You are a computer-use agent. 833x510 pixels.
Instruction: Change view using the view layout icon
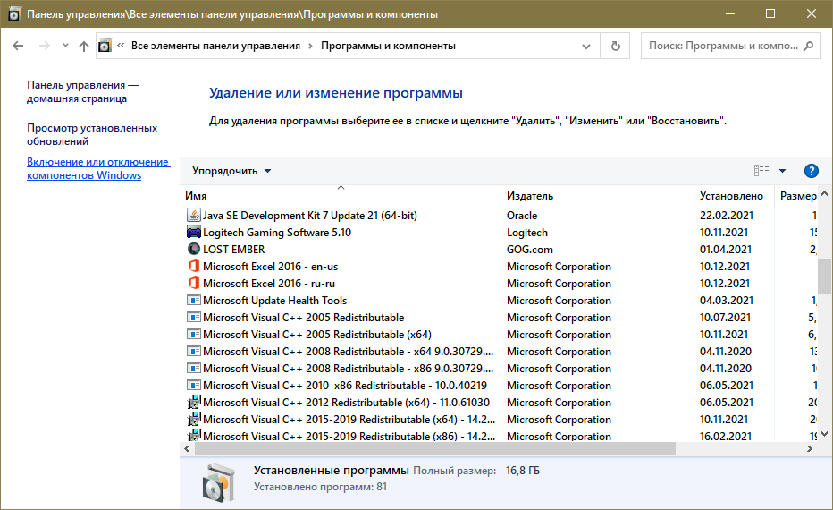pyautogui.click(x=761, y=171)
